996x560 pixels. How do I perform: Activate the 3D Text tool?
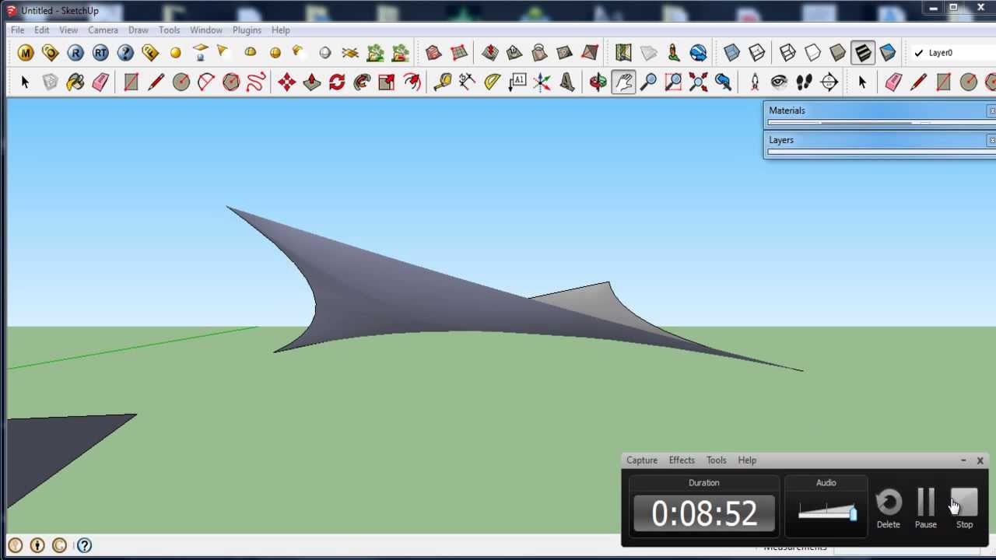567,82
